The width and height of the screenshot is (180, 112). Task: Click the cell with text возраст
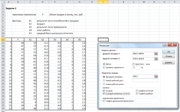click(41, 24)
